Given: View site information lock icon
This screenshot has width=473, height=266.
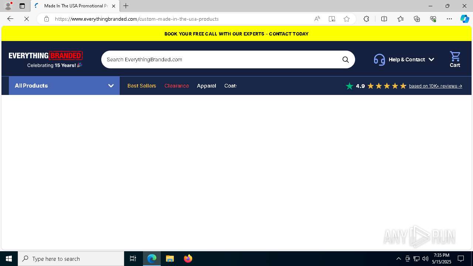Looking at the screenshot, I should click(47, 19).
